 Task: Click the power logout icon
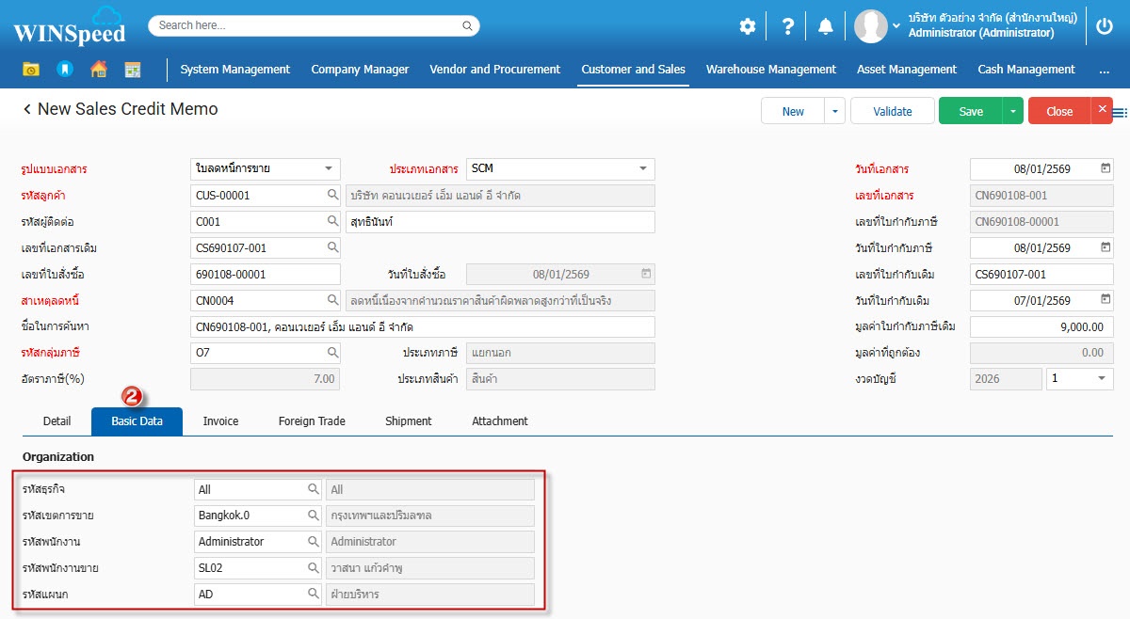click(1106, 26)
